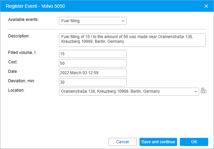Click the "Filled volume, l:" label
Viewport: 214px width, 149px height.
pos(22,53)
